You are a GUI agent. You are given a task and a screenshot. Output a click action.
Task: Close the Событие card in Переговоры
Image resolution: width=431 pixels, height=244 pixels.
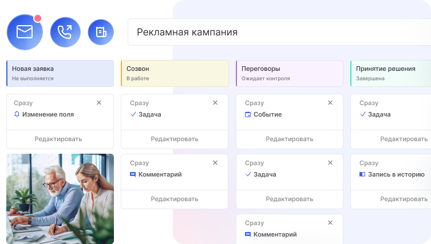(x=329, y=103)
